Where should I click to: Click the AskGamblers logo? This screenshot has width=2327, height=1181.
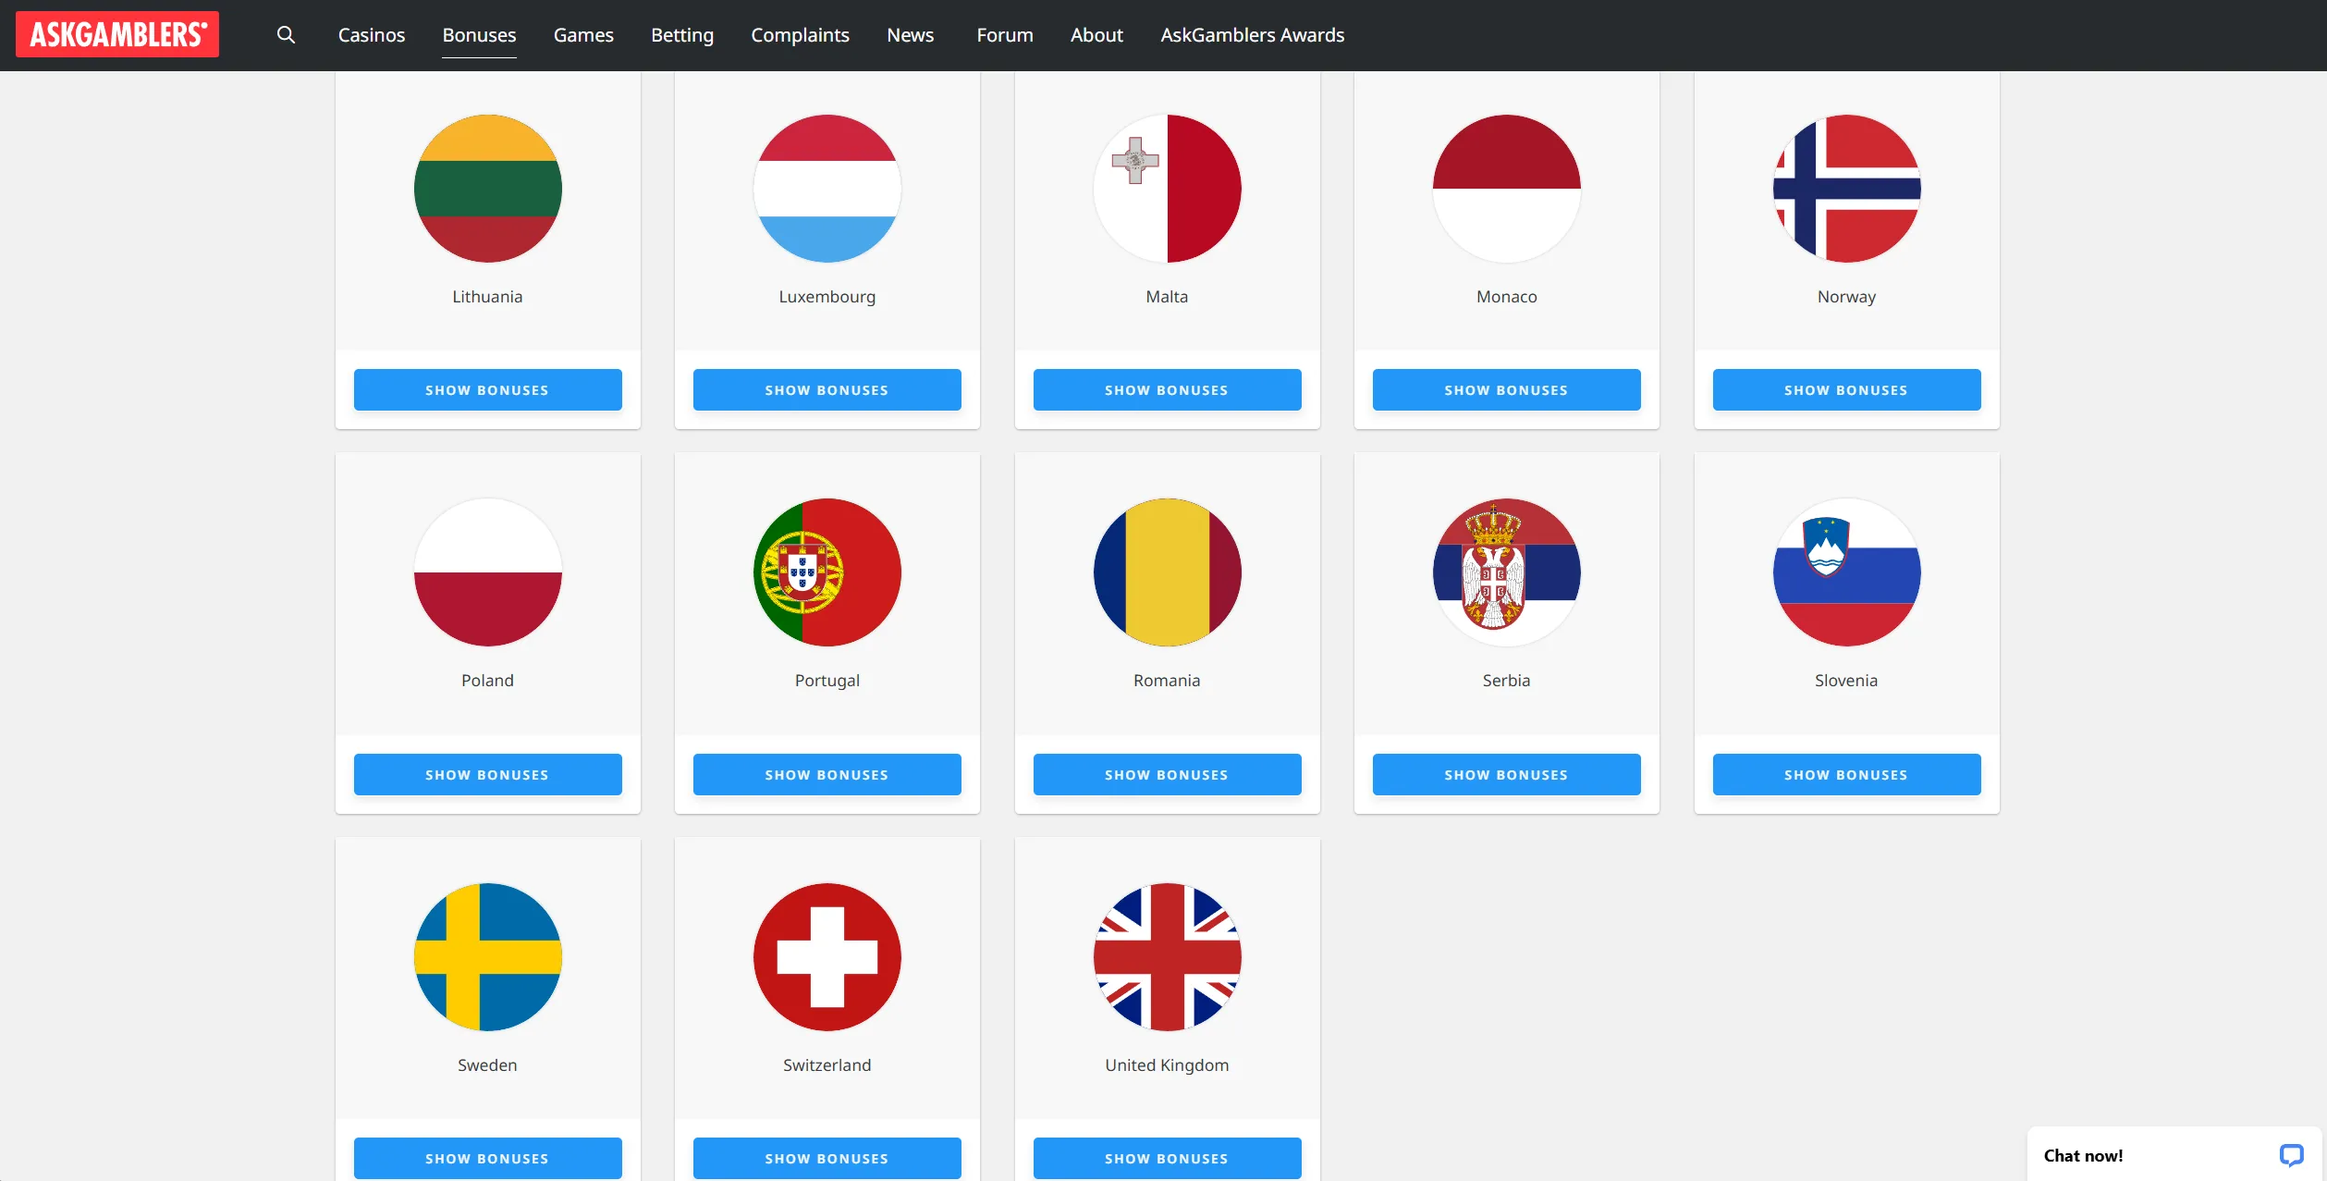[117, 34]
